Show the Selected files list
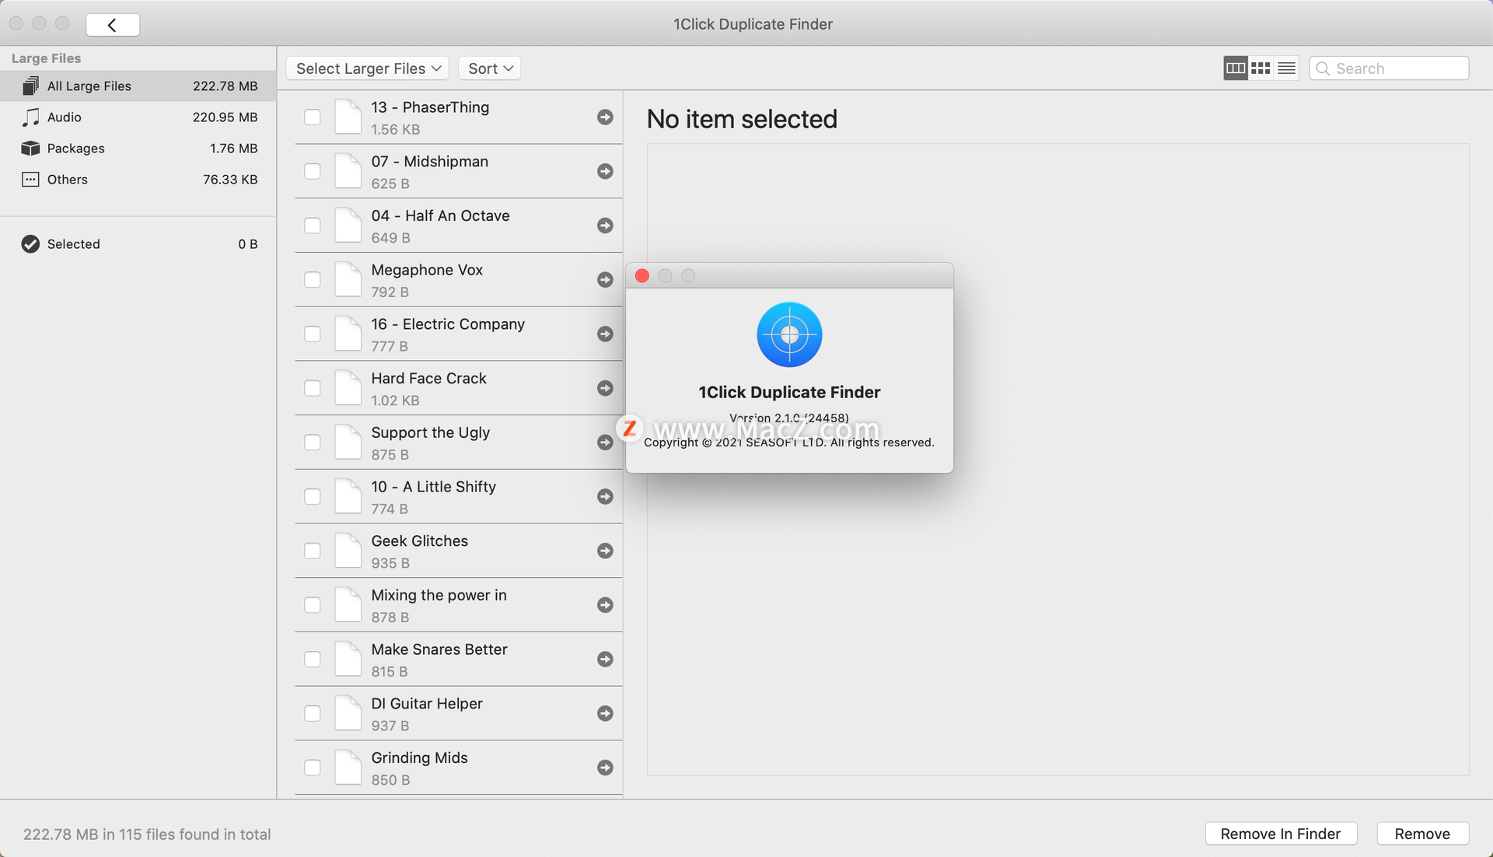1493x857 pixels. coord(138,244)
